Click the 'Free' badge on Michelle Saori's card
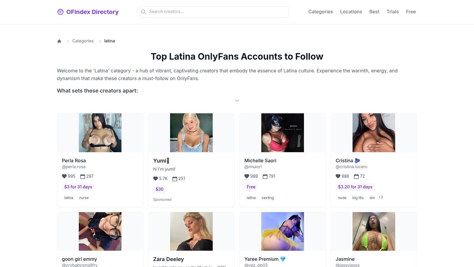 pyautogui.click(x=251, y=187)
